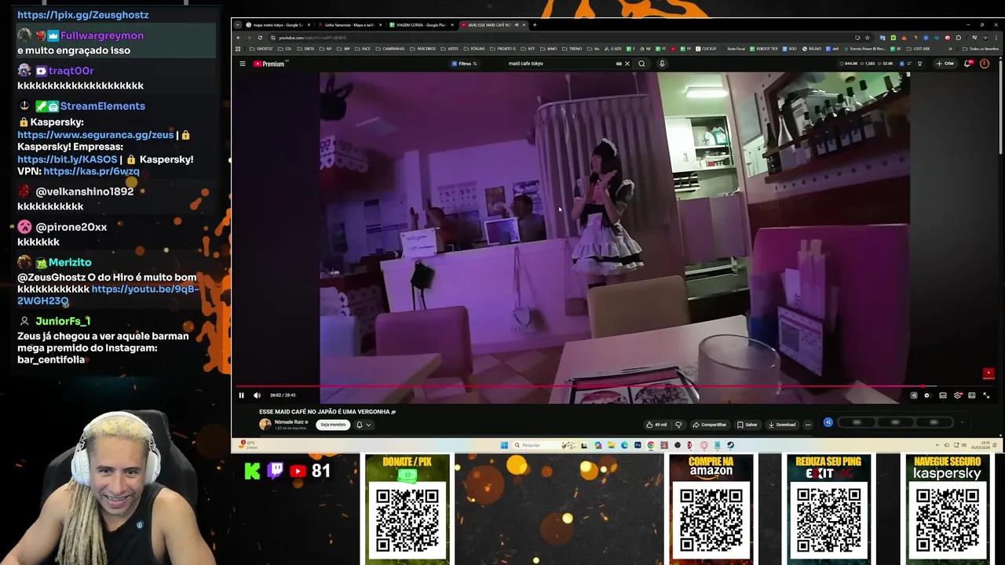
Task: Click the Criar create button
Action: 945,64
